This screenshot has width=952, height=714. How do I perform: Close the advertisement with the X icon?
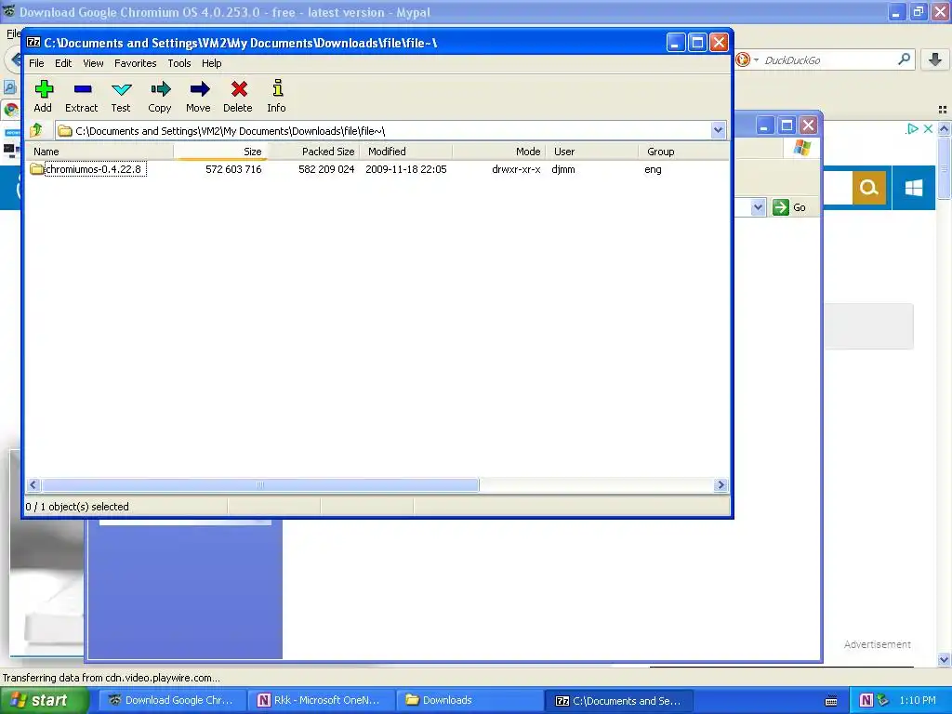[928, 128]
